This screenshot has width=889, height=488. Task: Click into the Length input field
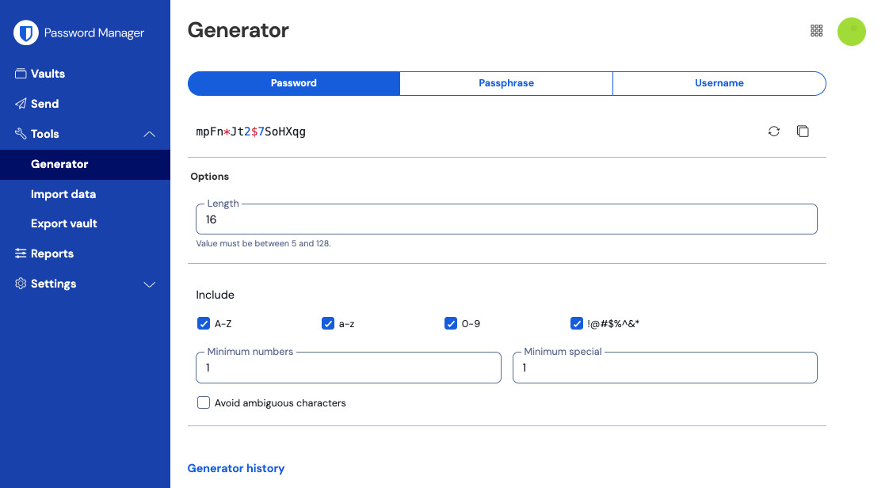coord(506,219)
